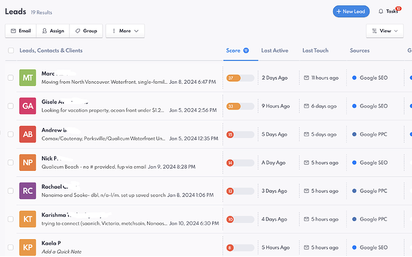Image resolution: width=412 pixels, height=257 pixels.
Task: Open the View dropdown
Action: point(384,31)
